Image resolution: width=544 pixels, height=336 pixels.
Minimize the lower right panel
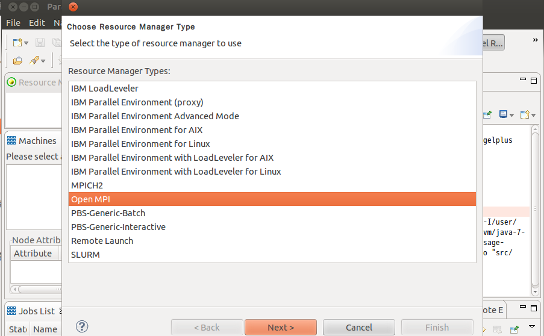(x=523, y=307)
